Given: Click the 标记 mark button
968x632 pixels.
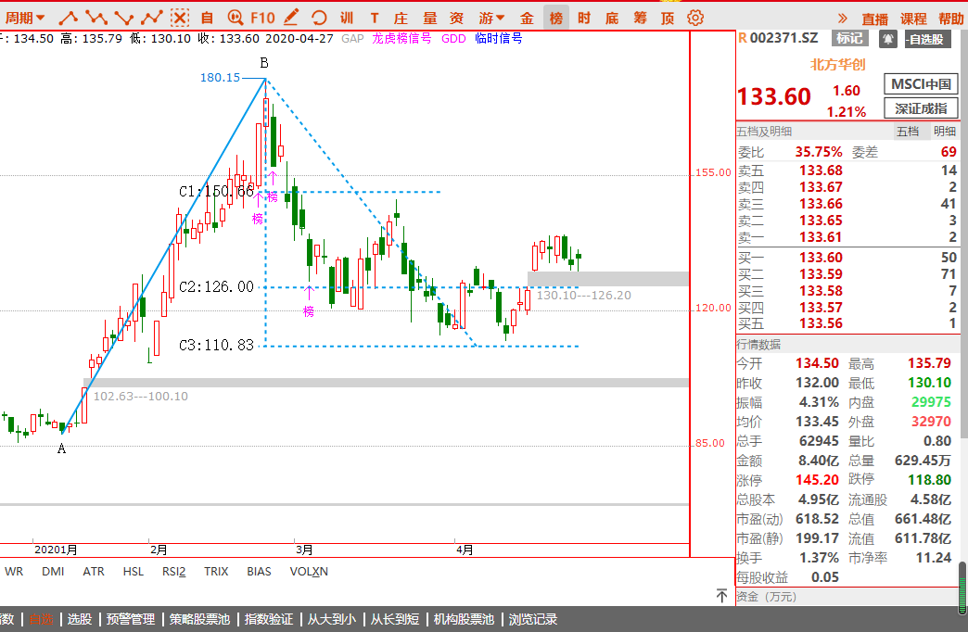Looking at the screenshot, I should click(849, 38).
